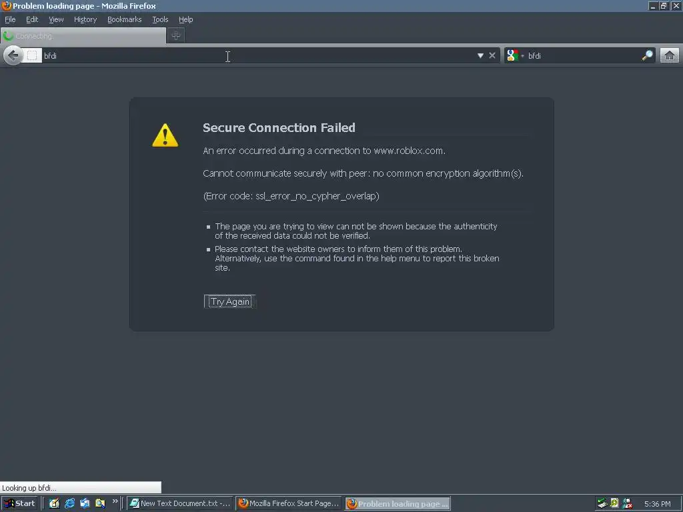Click the Back arrow button
The height and width of the screenshot is (512, 683).
13,55
